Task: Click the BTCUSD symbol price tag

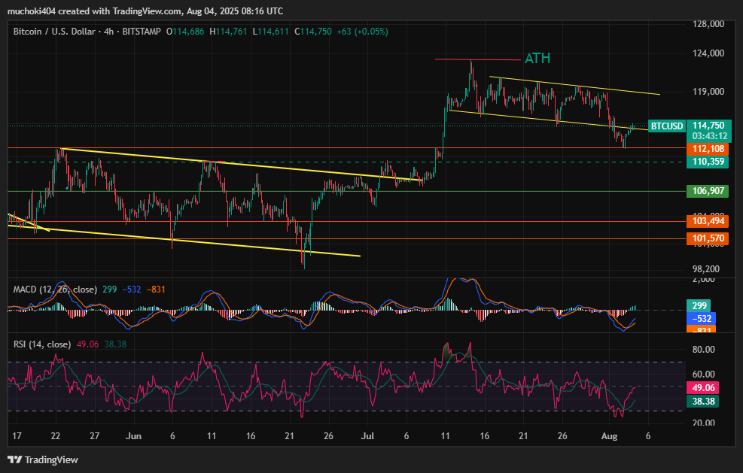Action: click(666, 126)
